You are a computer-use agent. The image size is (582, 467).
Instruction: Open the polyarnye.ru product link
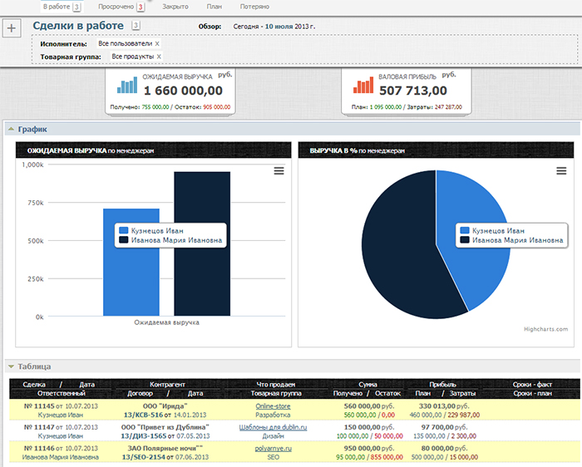pos(274,449)
